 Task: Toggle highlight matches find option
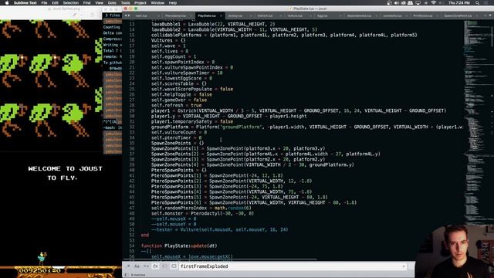174,266
